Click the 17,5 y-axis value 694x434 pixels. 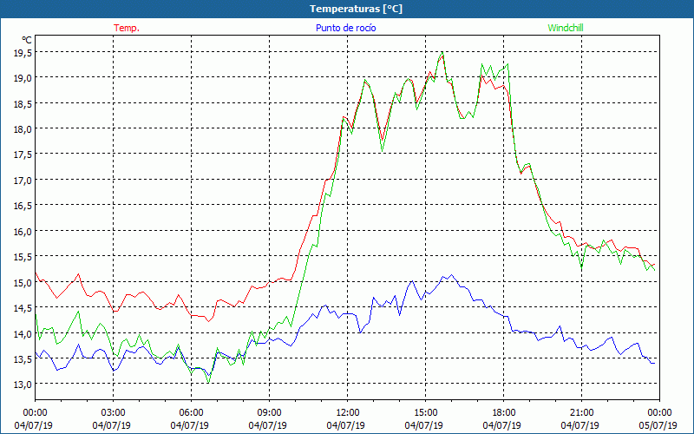[x=23, y=155]
